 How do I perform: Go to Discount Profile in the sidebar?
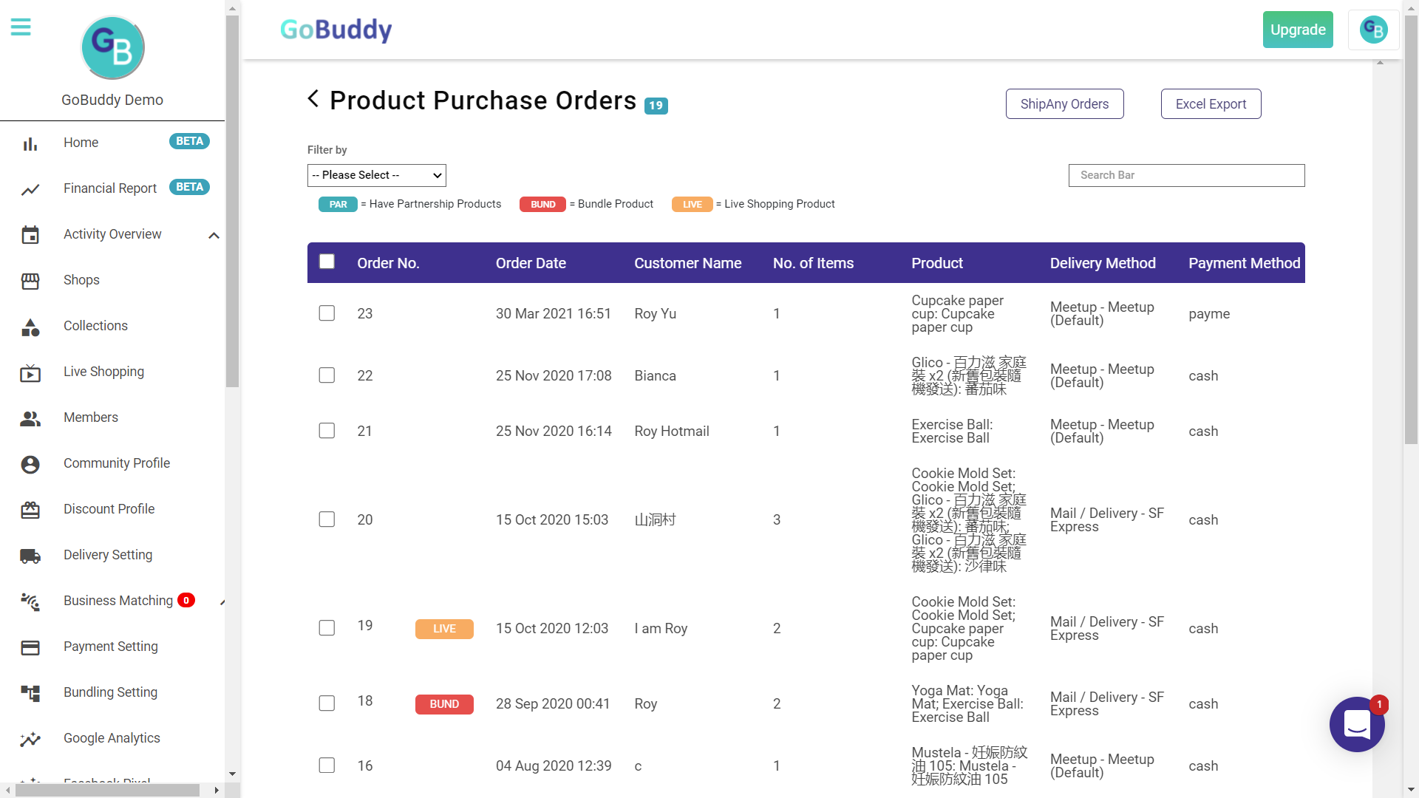tap(109, 509)
